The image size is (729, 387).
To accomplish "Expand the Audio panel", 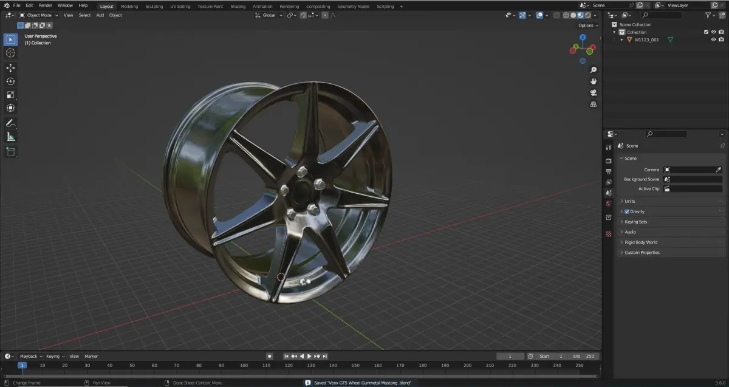I will tap(671, 232).
